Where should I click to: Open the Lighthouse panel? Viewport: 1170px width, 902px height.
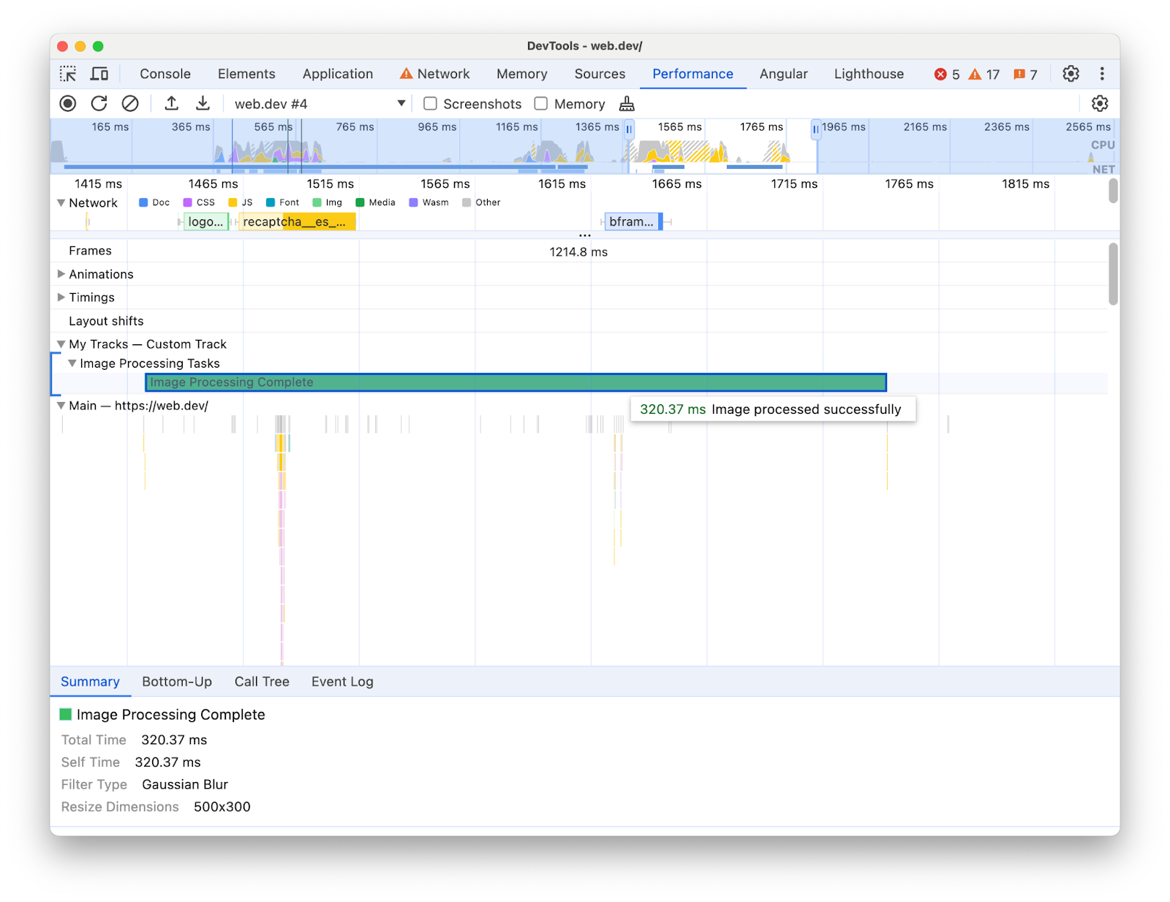coord(868,74)
